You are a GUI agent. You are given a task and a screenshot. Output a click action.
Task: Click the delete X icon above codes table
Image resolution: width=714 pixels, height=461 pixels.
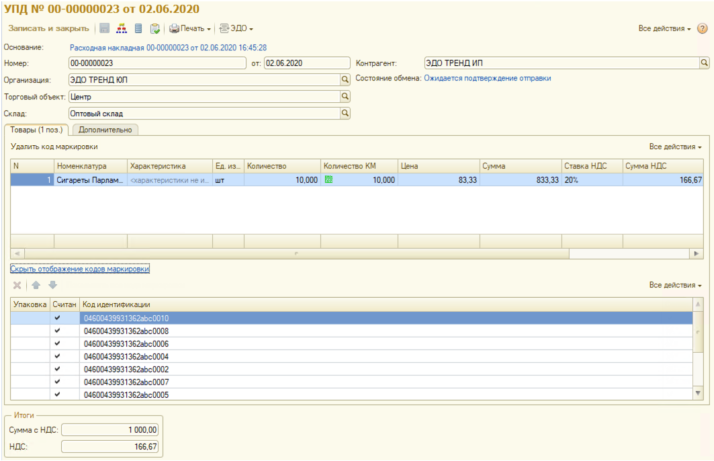point(17,286)
